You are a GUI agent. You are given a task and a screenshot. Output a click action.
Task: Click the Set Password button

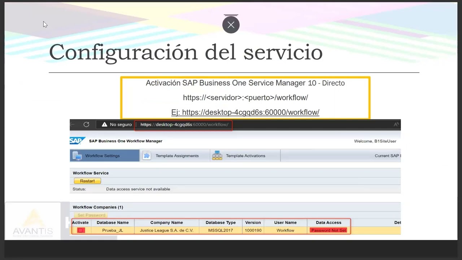click(91, 215)
